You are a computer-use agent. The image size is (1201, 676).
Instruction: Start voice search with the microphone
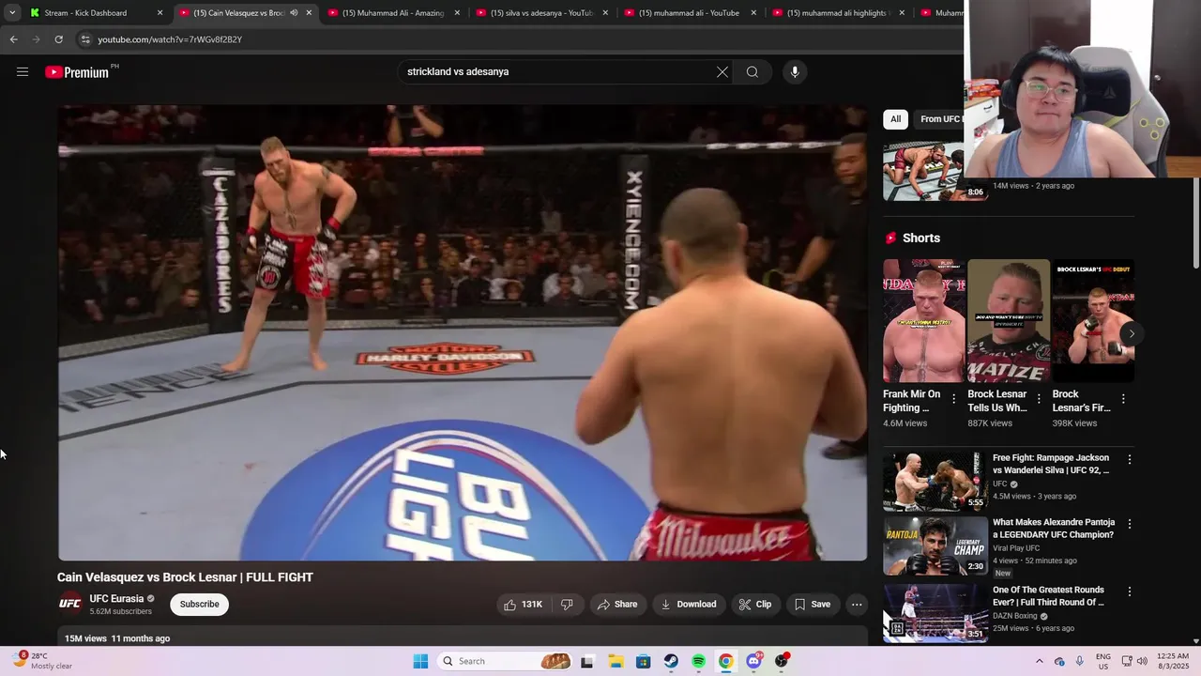click(795, 72)
